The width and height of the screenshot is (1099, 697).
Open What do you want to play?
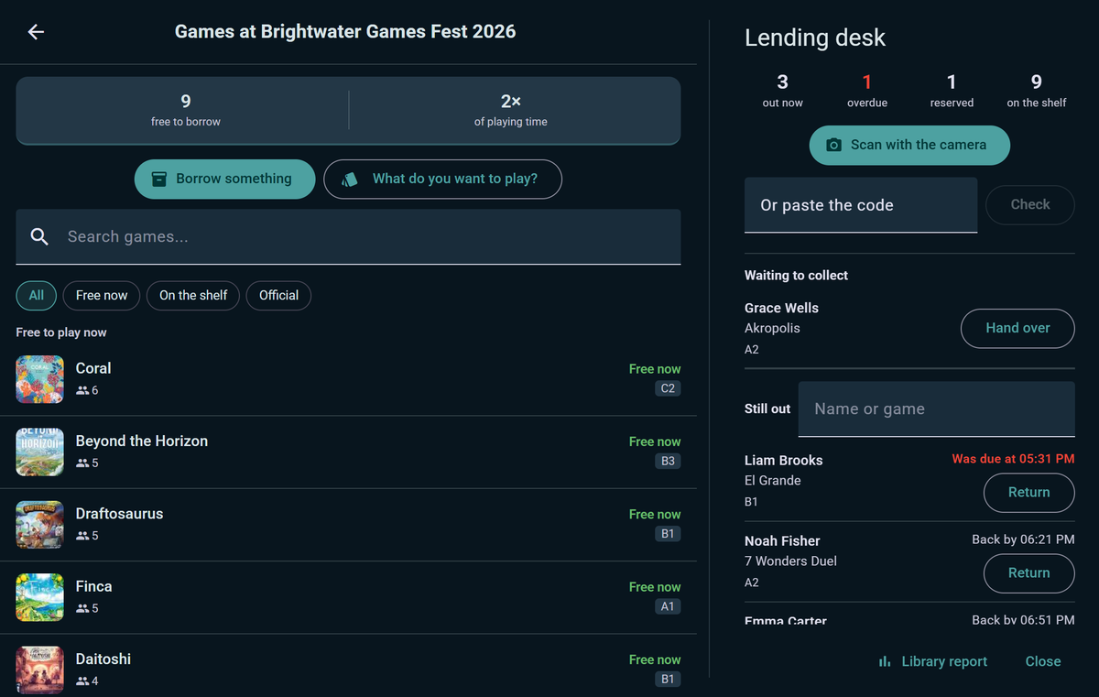point(442,179)
